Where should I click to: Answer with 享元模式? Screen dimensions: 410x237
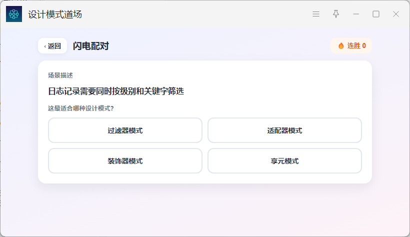click(x=285, y=161)
